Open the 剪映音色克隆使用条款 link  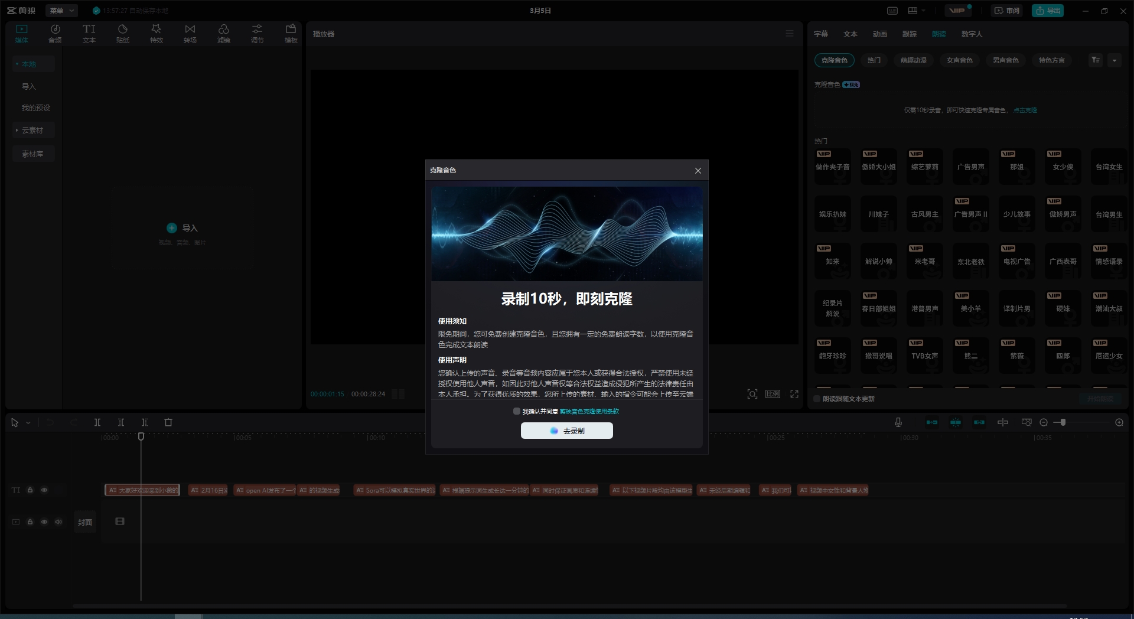click(x=589, y=411)
